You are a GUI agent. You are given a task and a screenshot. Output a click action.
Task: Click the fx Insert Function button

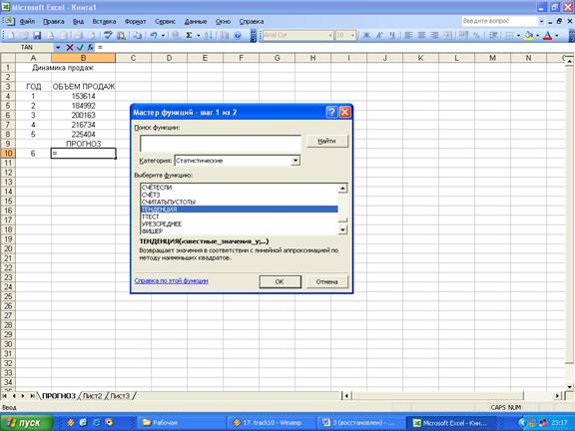click(x=90, y=47)
